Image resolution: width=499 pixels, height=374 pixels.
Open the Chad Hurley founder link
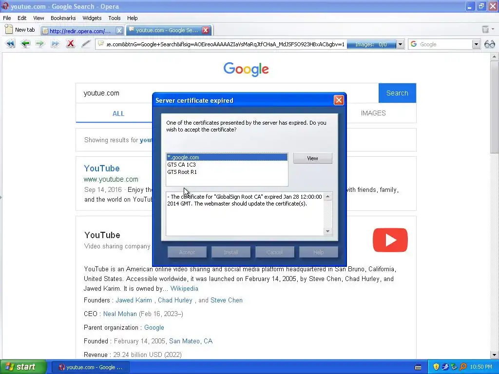click(175, 300)
